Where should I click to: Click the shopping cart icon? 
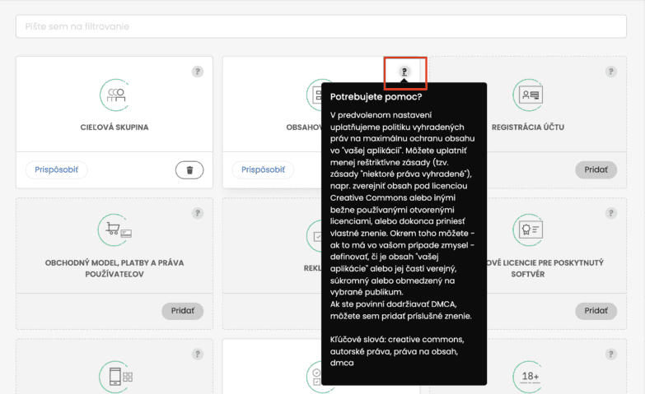pos(114,231)
